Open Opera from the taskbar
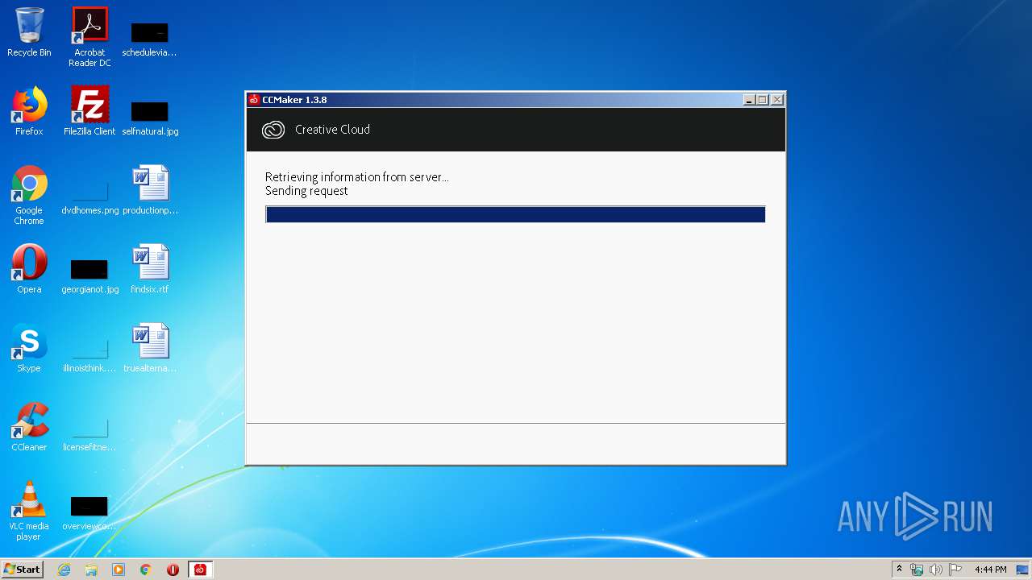This screenshot has width=1032, height=580. [x=173, y=570]
